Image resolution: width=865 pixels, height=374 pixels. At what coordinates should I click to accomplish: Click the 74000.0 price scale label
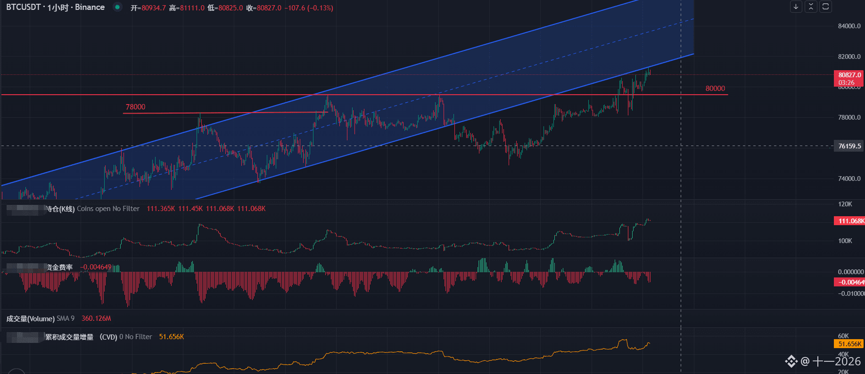849,179
